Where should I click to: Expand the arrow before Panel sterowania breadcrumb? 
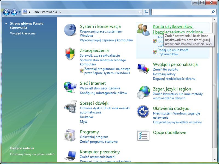click(x=30, y=12)
